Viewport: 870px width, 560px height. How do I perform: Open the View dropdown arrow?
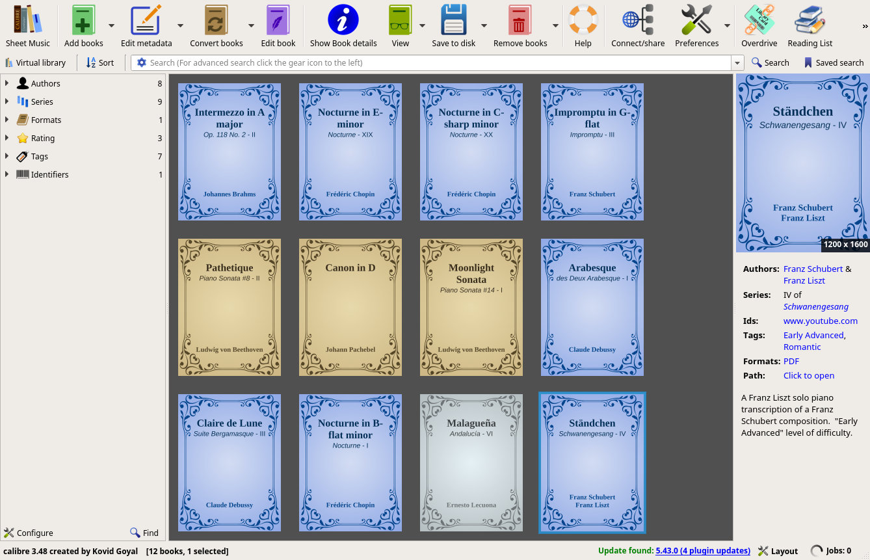422,25
